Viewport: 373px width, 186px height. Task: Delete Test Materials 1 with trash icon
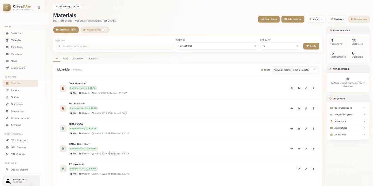(x=313, y=88)
